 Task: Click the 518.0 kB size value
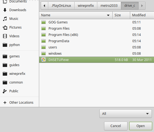121,60
